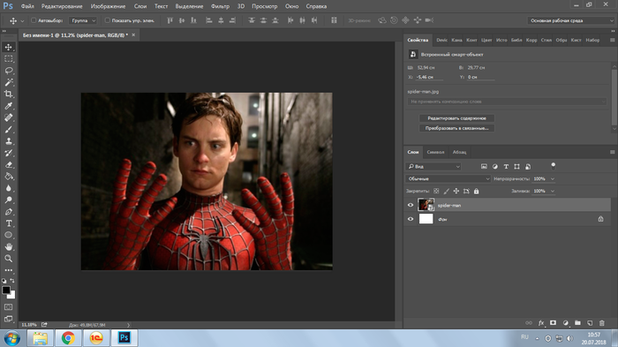Open the Обычные blend mode dropdown

pyautogui.click(x=448, y=178)
